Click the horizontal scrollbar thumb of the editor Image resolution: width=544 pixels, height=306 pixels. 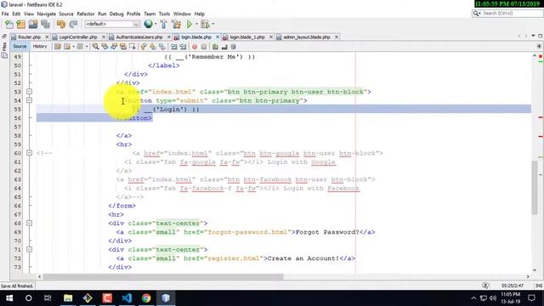click(163, 276)
